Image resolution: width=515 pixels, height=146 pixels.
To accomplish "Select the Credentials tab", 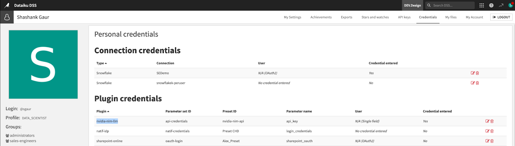I will pos(428,17).
